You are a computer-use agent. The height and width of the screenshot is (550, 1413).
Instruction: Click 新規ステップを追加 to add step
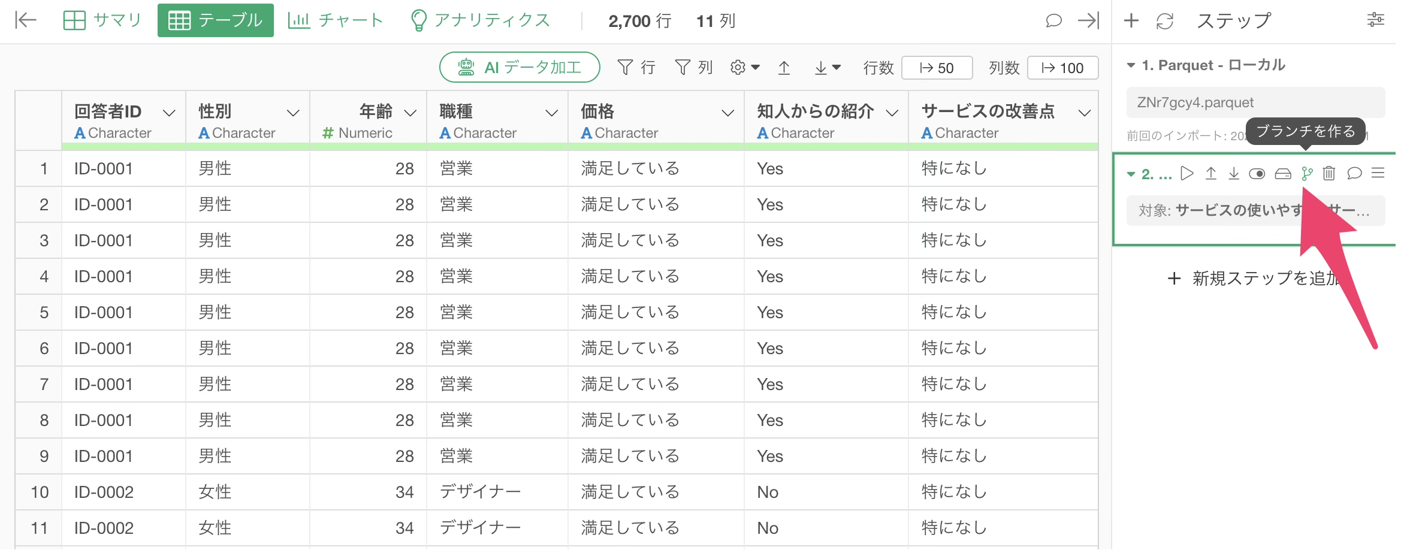1254,278
